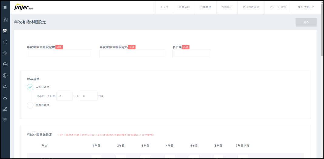Click the page's vertical scrollbar thumb

[x=322, y=30]
